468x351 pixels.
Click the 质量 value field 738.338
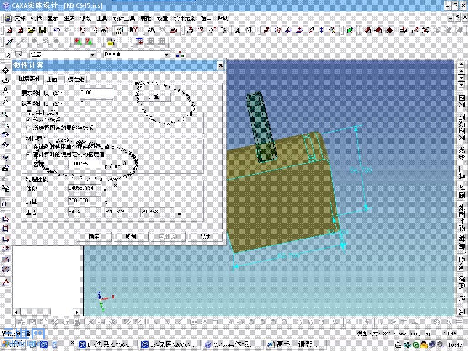tap(85, 201)
